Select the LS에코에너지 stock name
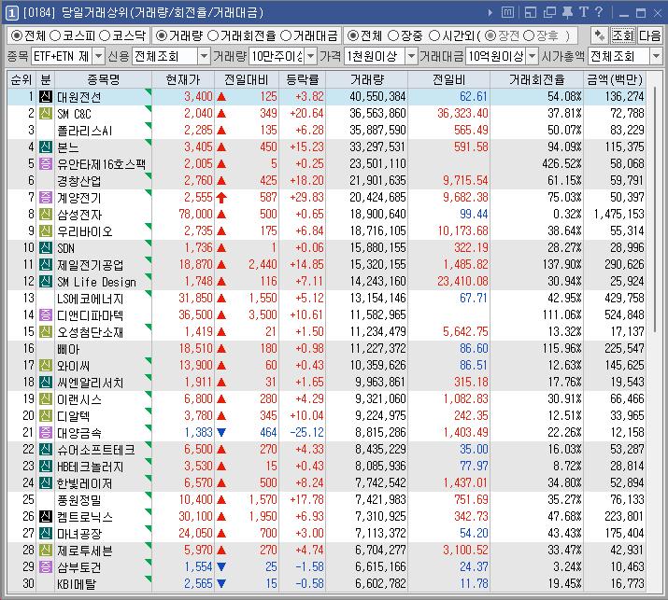Viewport: 668px width, 600px height. (x=90, y=299)
